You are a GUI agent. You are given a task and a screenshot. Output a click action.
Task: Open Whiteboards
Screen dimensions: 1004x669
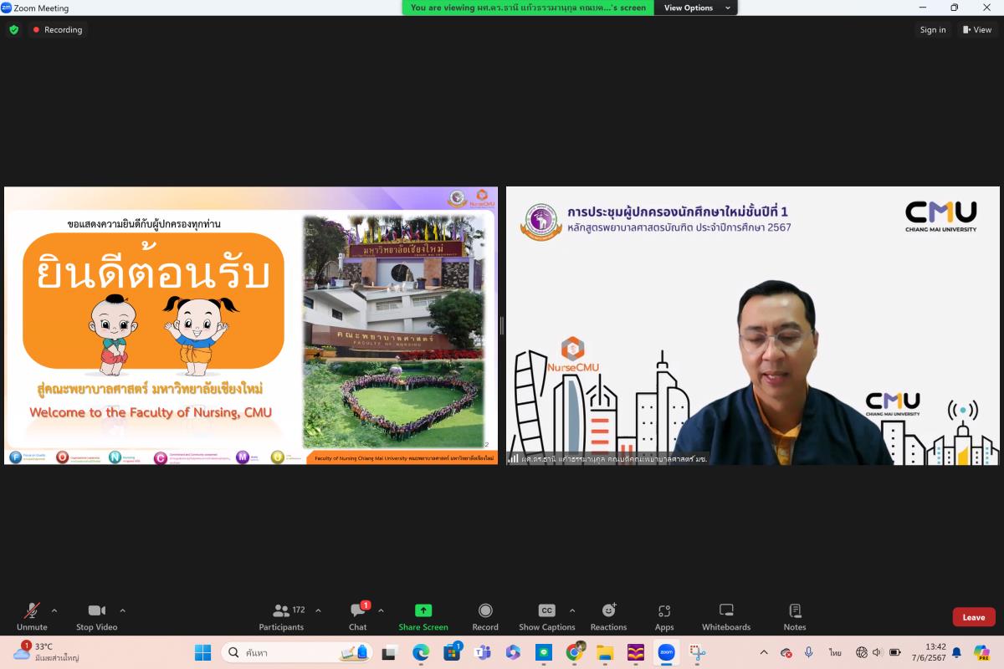click(x=726, y=617)
